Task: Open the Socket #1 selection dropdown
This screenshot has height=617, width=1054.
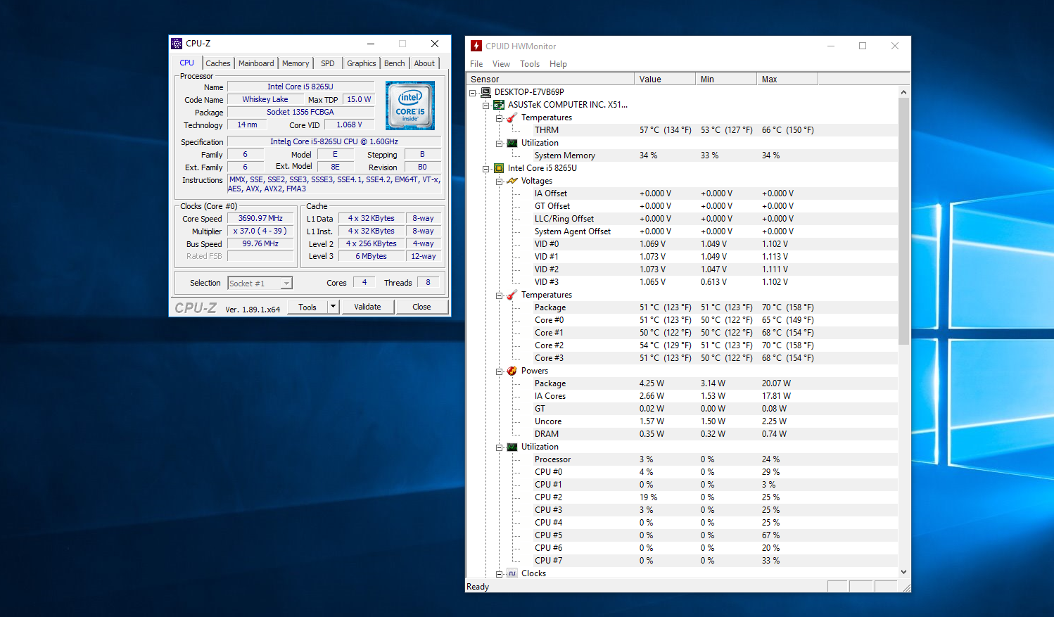Action: pos(286,284)
